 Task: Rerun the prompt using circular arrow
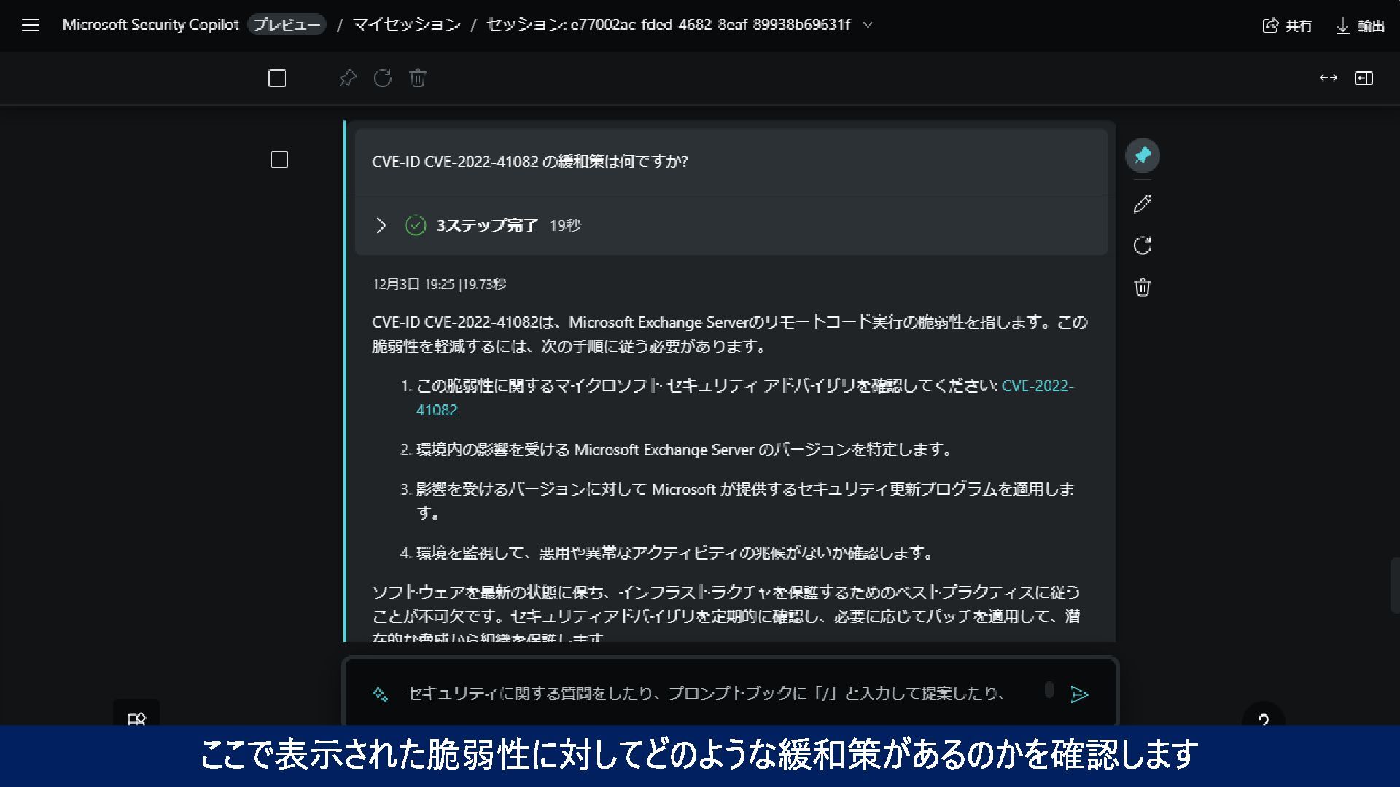point(1143,246)
